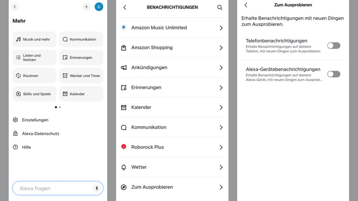Click Wetter bell icon
358x201 pixels.
point(123,167)
